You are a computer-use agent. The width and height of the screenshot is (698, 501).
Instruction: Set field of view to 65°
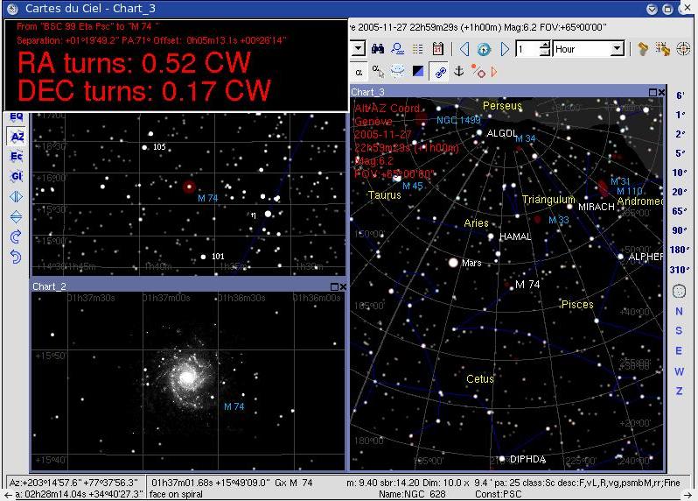pos(680,211)
